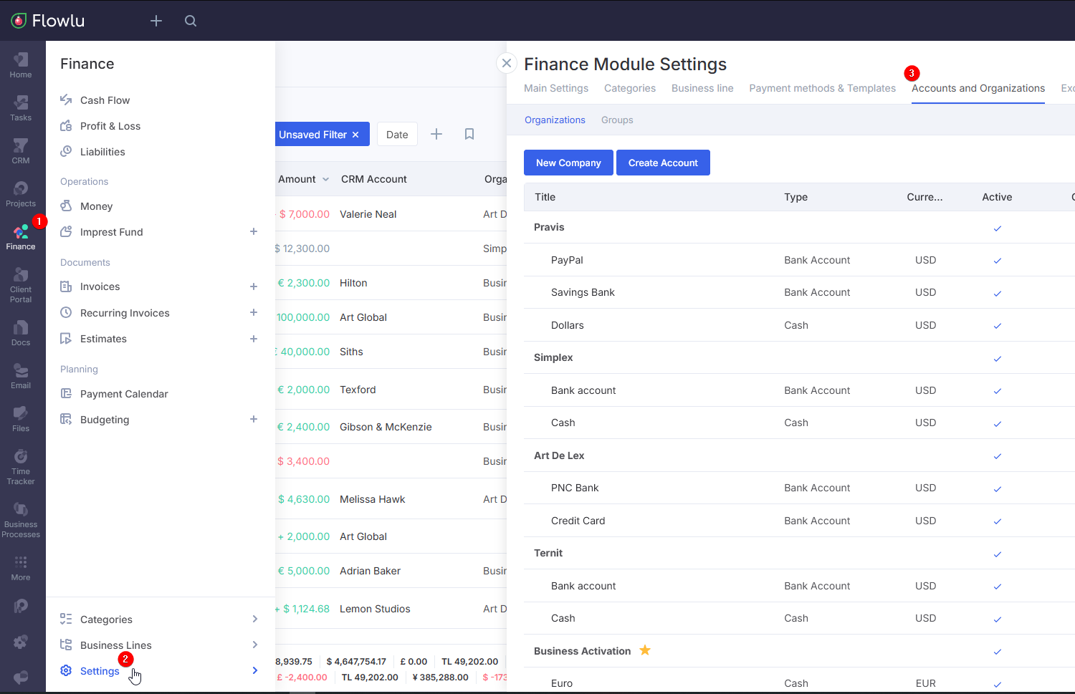Open the Finance module icon
The width and height of the screenshot is (1075, 694).
coord(21,236)
